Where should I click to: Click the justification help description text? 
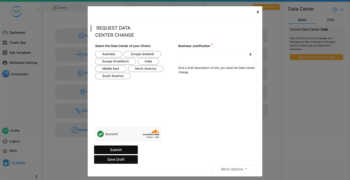pos(217,70)
